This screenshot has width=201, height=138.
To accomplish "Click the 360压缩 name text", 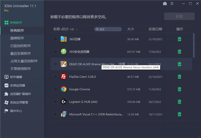I will 75,39.
